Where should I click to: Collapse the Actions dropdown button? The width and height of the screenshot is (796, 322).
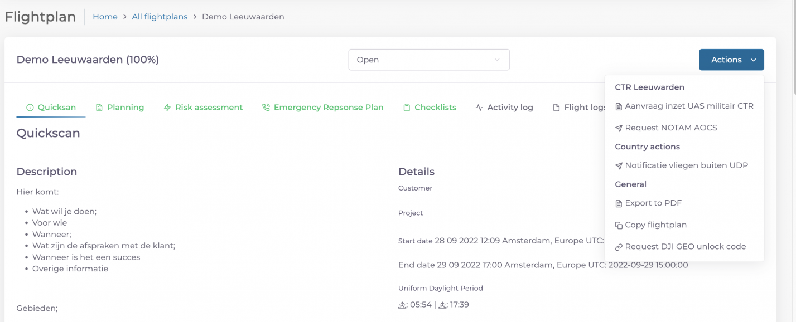[731, 60]
